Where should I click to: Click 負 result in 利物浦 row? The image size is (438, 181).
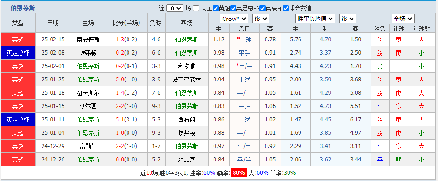point(380,66)
